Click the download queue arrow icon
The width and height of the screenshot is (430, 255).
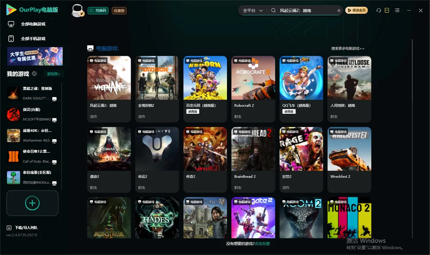tap(9, 228)
